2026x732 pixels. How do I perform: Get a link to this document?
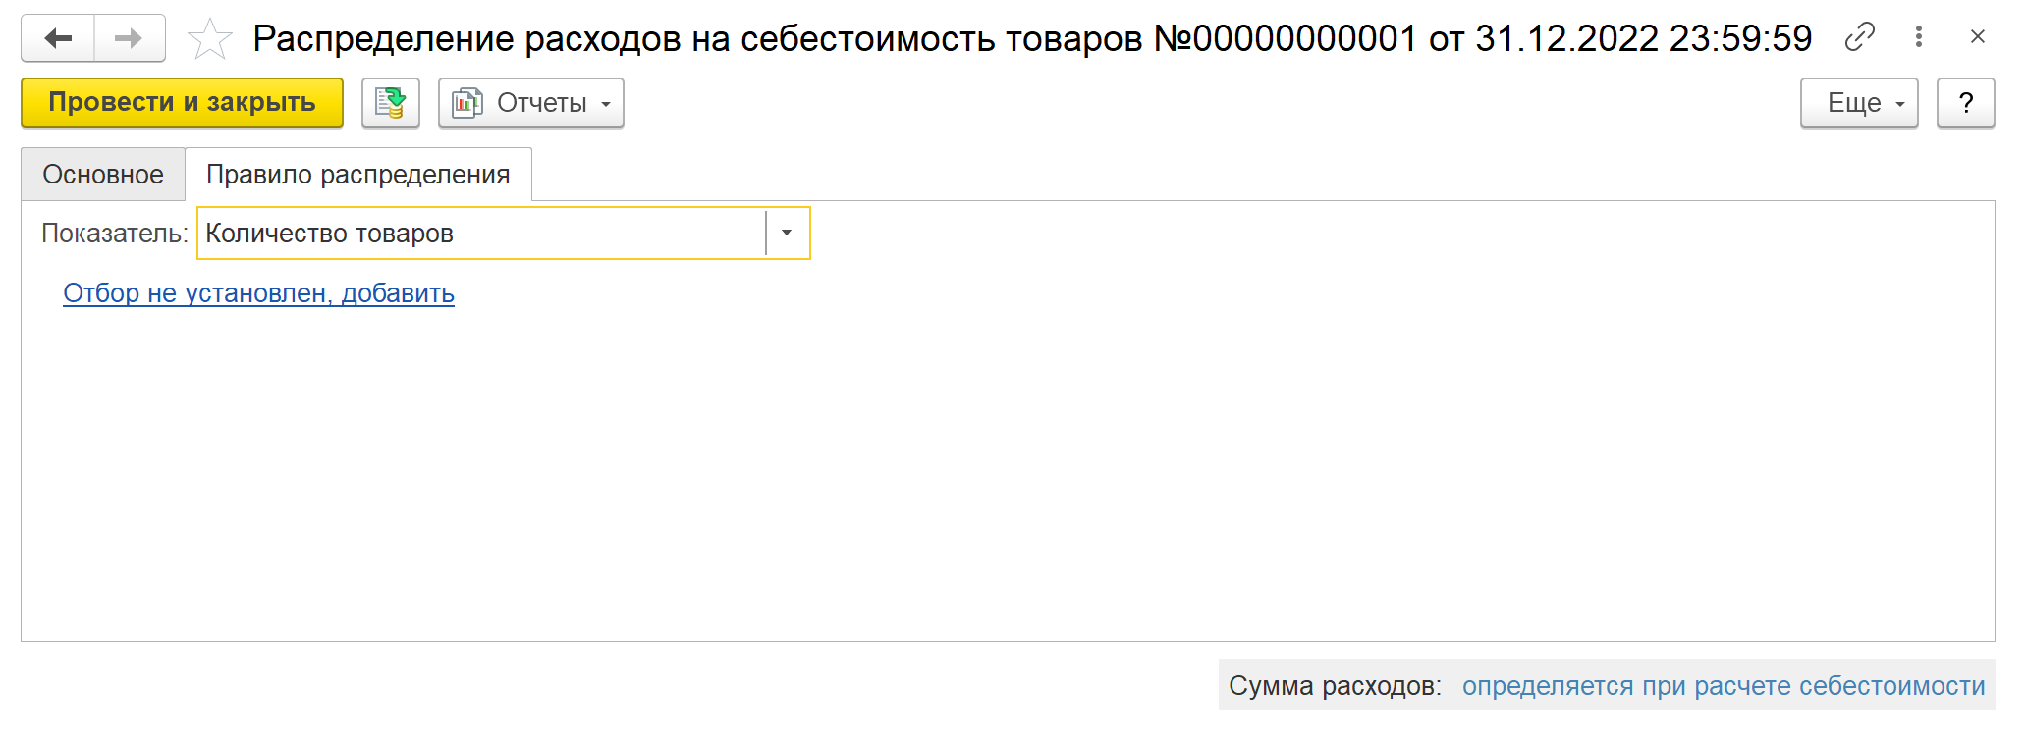pyautogui.click(x=1859, y=37)
